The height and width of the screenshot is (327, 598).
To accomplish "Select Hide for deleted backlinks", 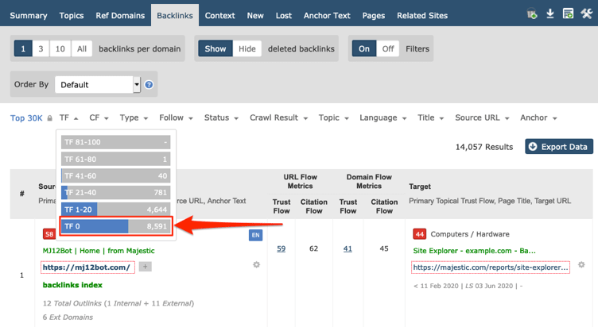I will (x=247, y=48).
